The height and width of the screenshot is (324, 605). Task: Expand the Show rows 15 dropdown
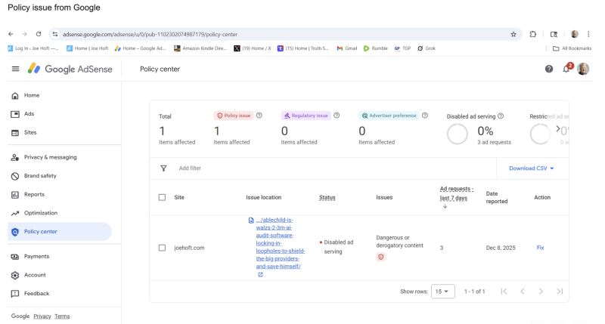[443, 292]
